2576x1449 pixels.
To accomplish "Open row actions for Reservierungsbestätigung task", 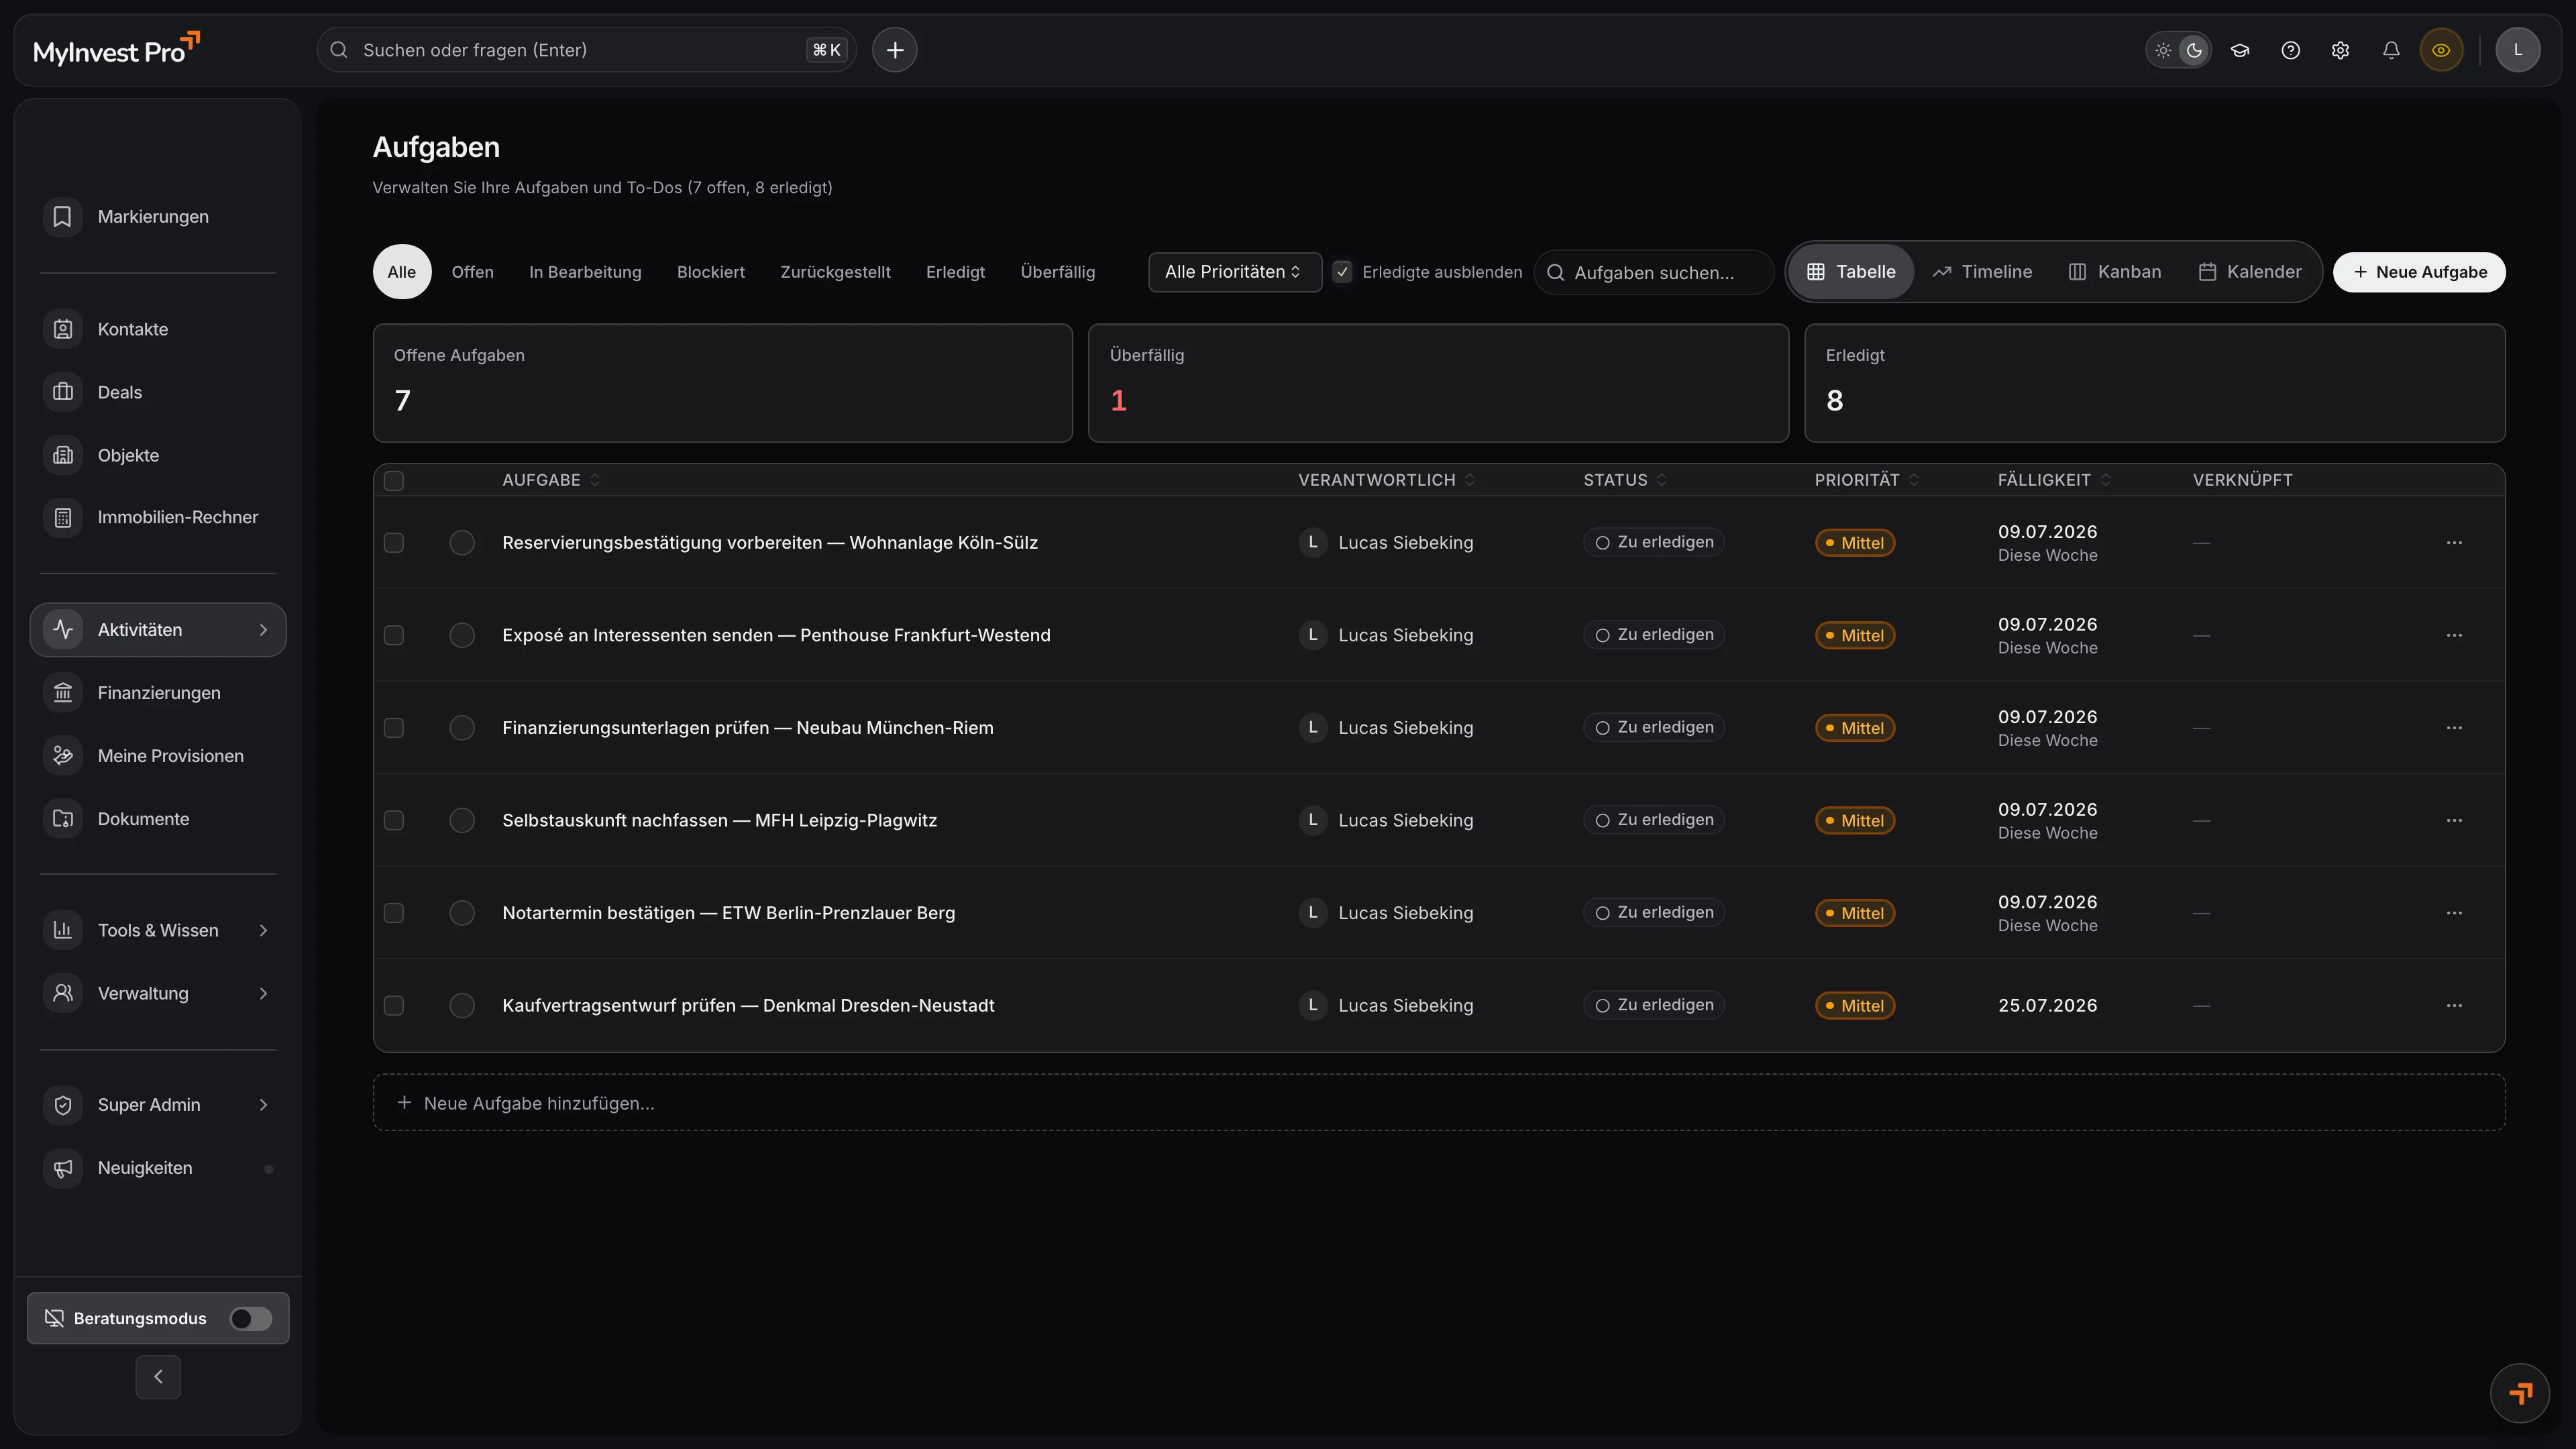I will (x=2454, y=543).
